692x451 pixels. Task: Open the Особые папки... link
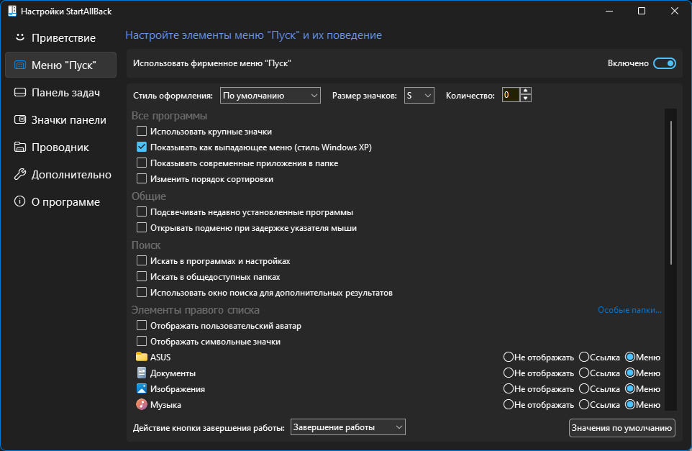pos(629,310)
